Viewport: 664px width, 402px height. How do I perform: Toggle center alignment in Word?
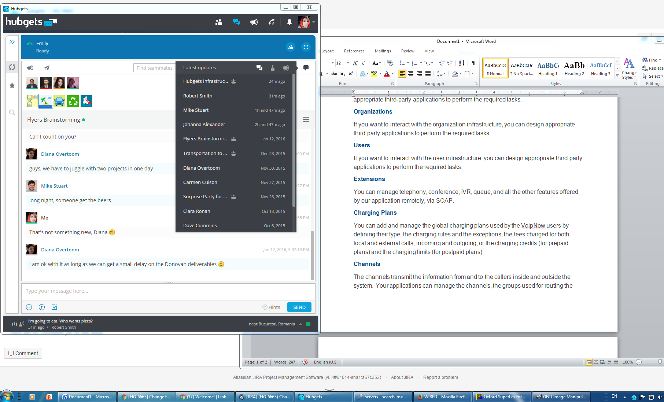tap(411, 74)
